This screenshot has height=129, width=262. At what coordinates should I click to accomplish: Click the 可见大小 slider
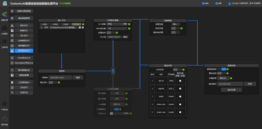point(119,113)
